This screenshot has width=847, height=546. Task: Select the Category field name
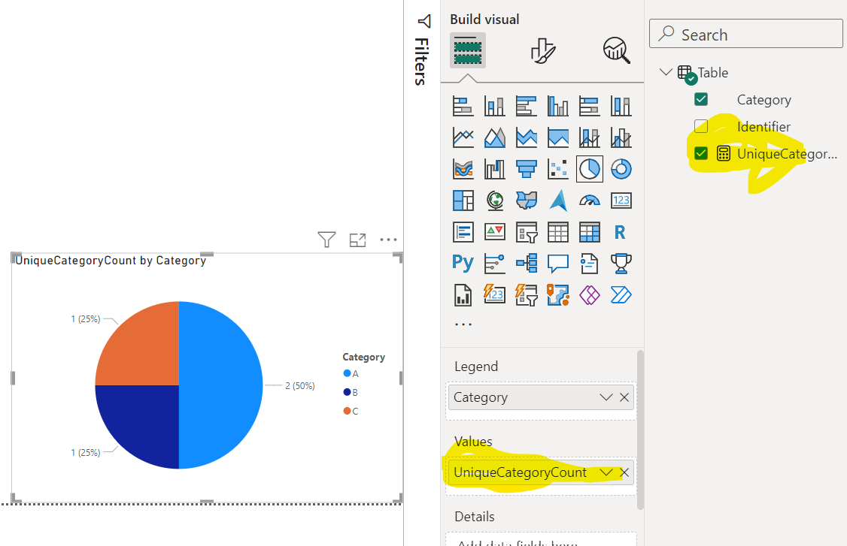764,100
